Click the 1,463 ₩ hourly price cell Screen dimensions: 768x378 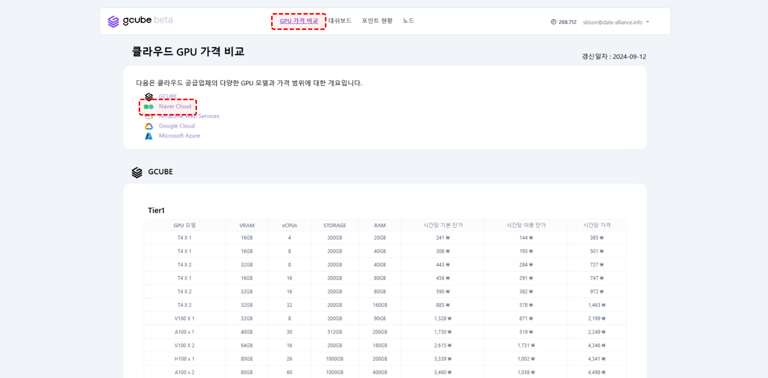[597, 305]
